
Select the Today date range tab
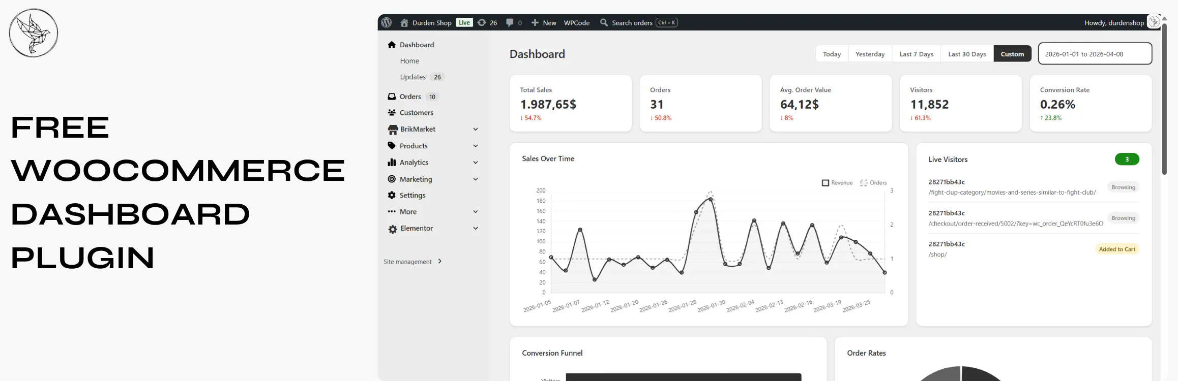pos(832,54)
